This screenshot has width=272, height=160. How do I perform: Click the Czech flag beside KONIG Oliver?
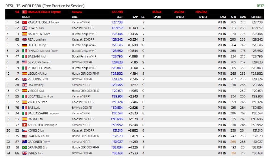24,130
